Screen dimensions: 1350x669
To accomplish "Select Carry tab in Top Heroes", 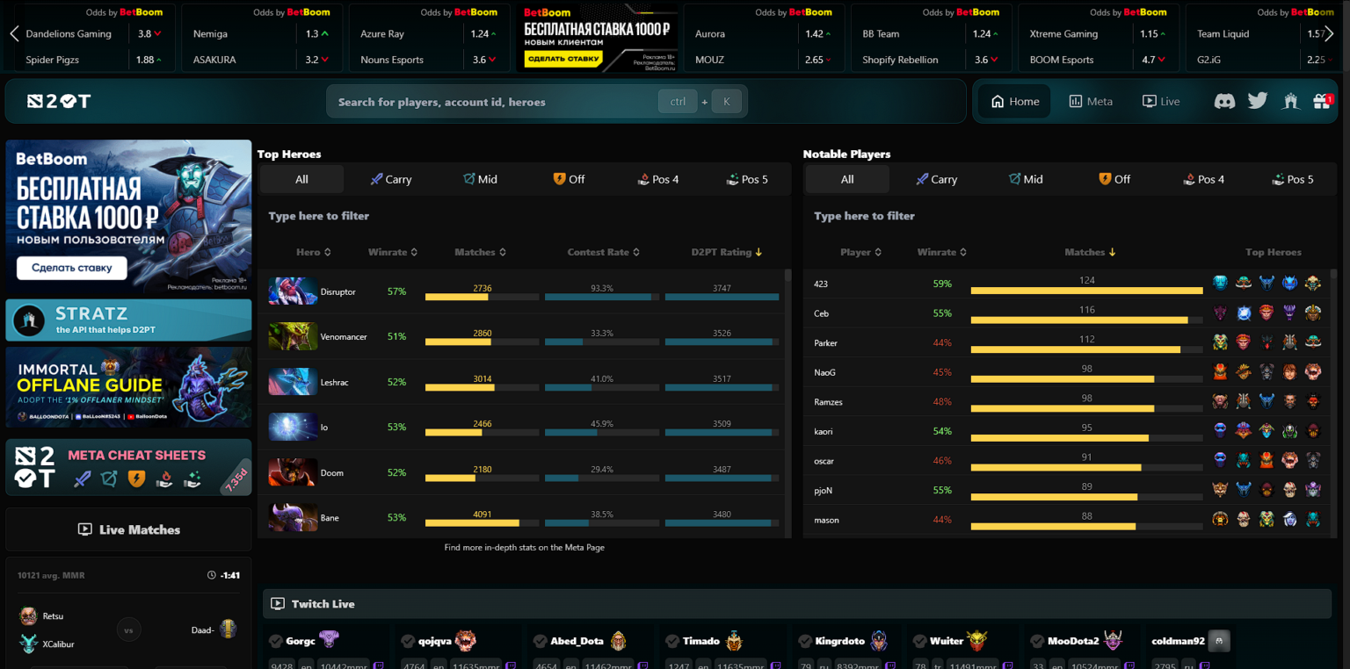I will [391, 179].
